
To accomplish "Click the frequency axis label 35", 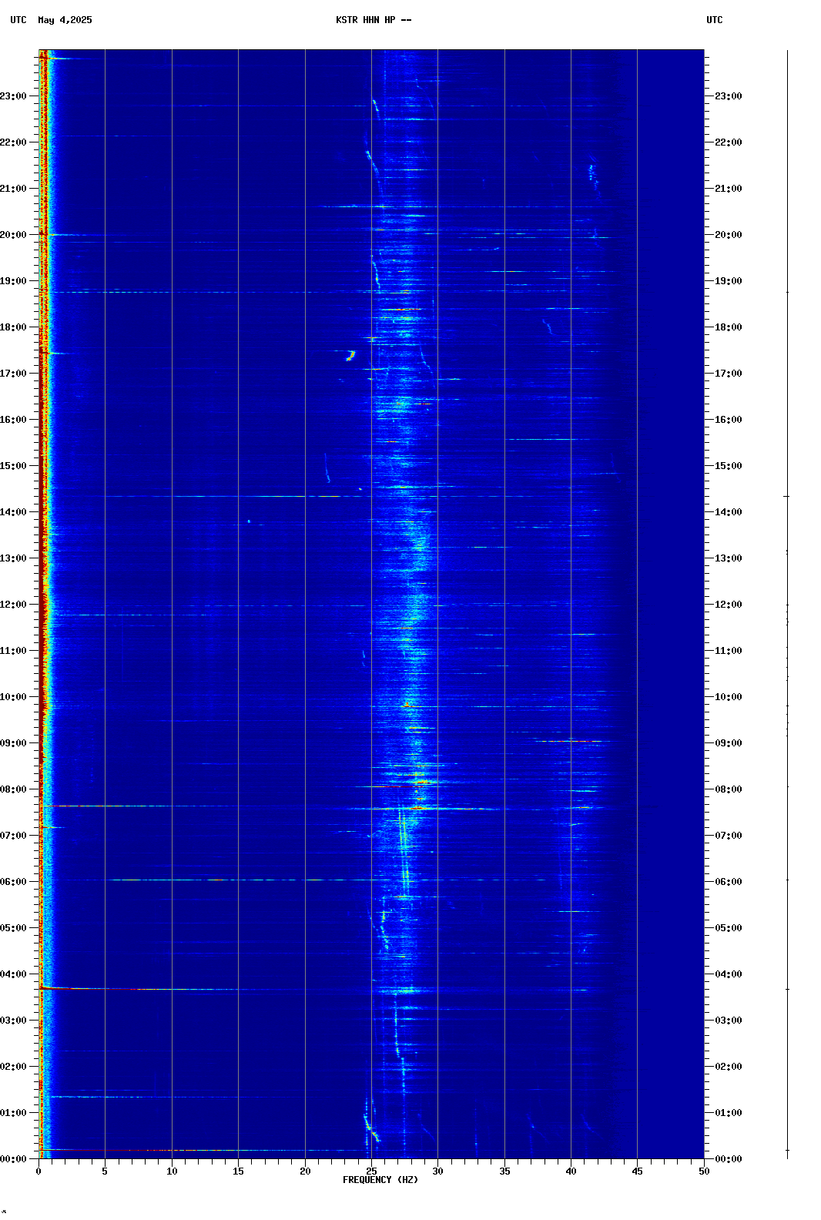I will click(504, 1171).
